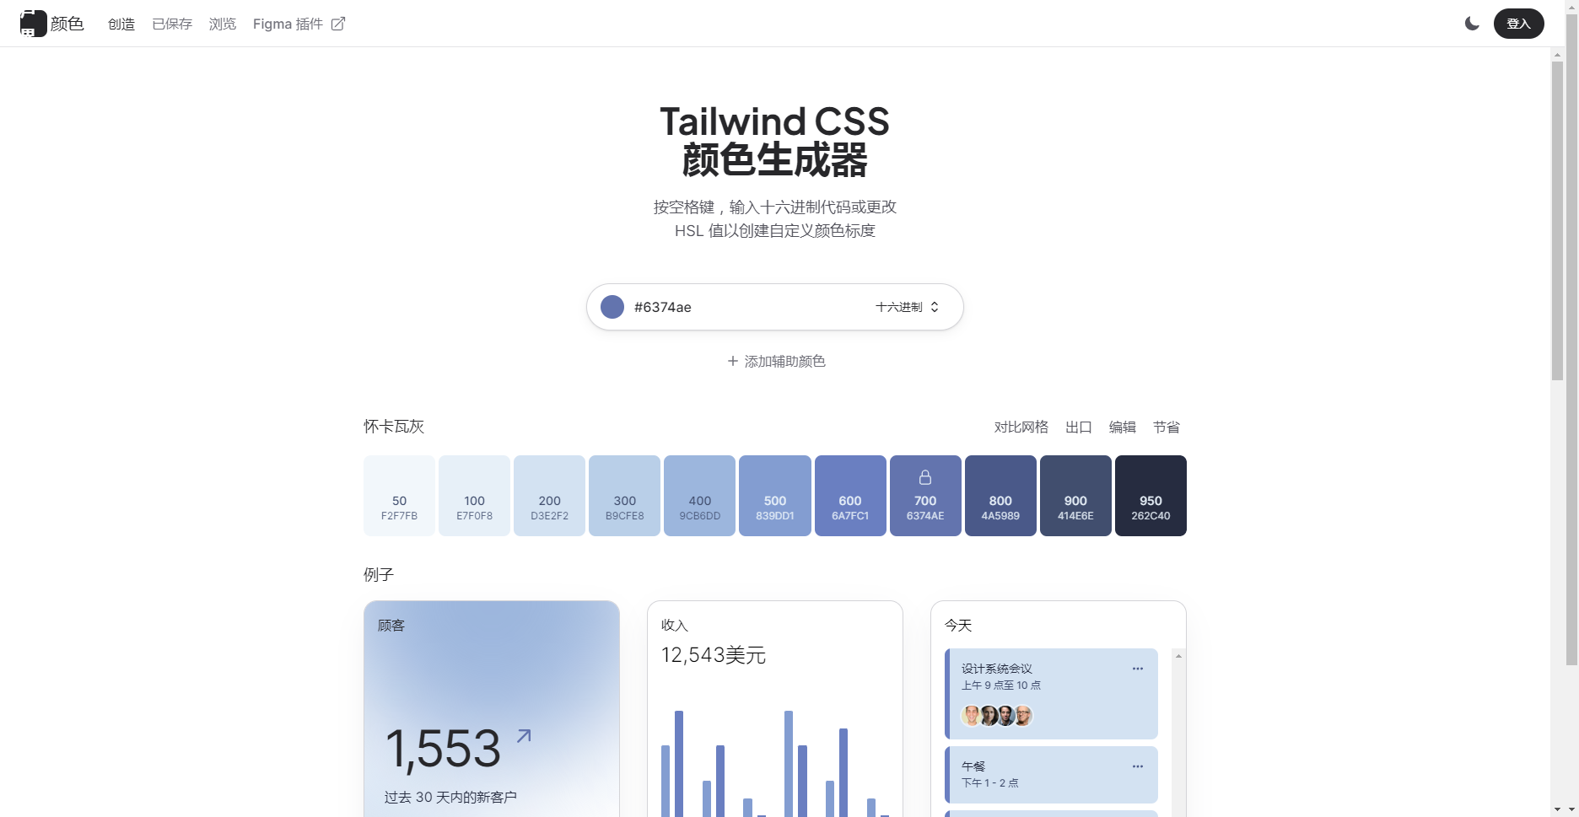Select the 200 swatch D3E2F2
This screenshot has width=1579, height=817.
pos(549,496)
